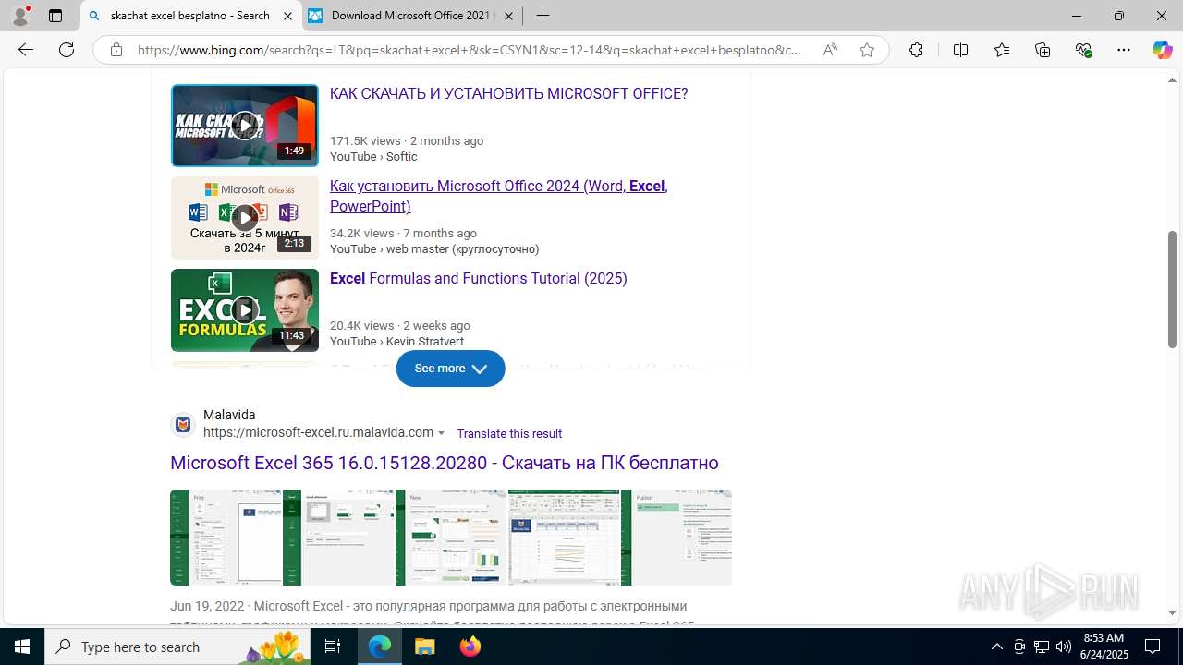Click YouTube › Kevin Stratvert source text
This screenshot has height=665, width=1183.
click(396, 341)
